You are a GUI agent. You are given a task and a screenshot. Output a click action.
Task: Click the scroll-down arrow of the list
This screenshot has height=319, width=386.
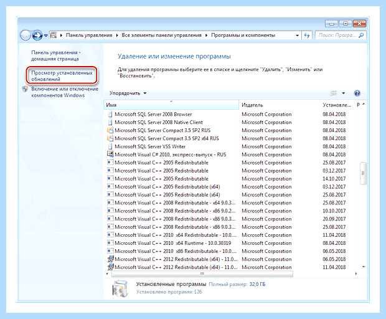click(x=364, y=267)
